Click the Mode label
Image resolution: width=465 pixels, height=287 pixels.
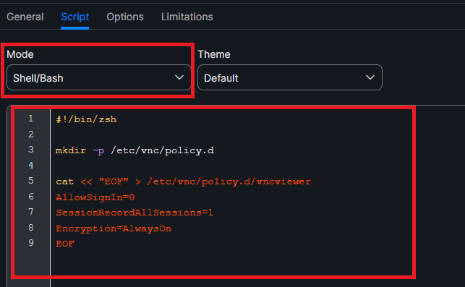[20, 54]
